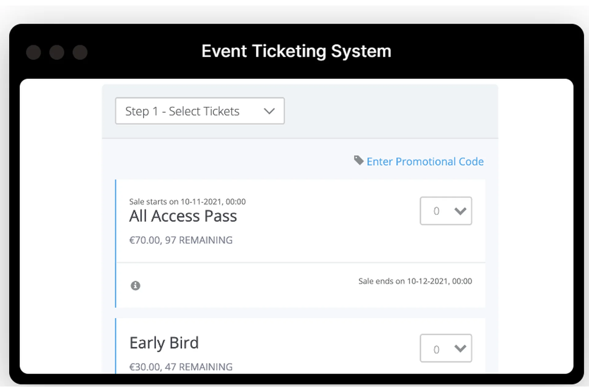Click the €70.00, 97 REMAINING price text
Screen dimensions: 589x392
pyautogui.click(x=181, y=240)
